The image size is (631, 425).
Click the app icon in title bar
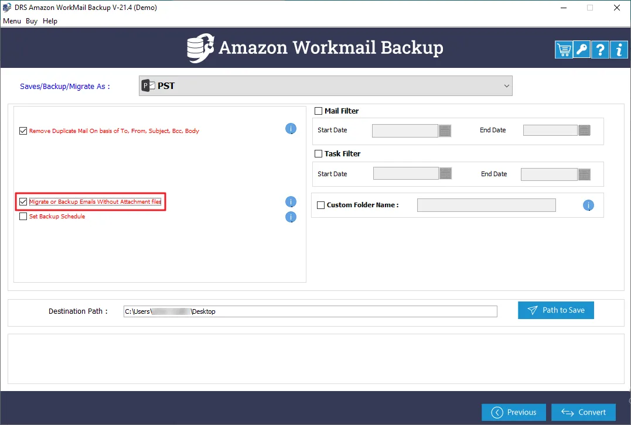(x=7, y=7)
